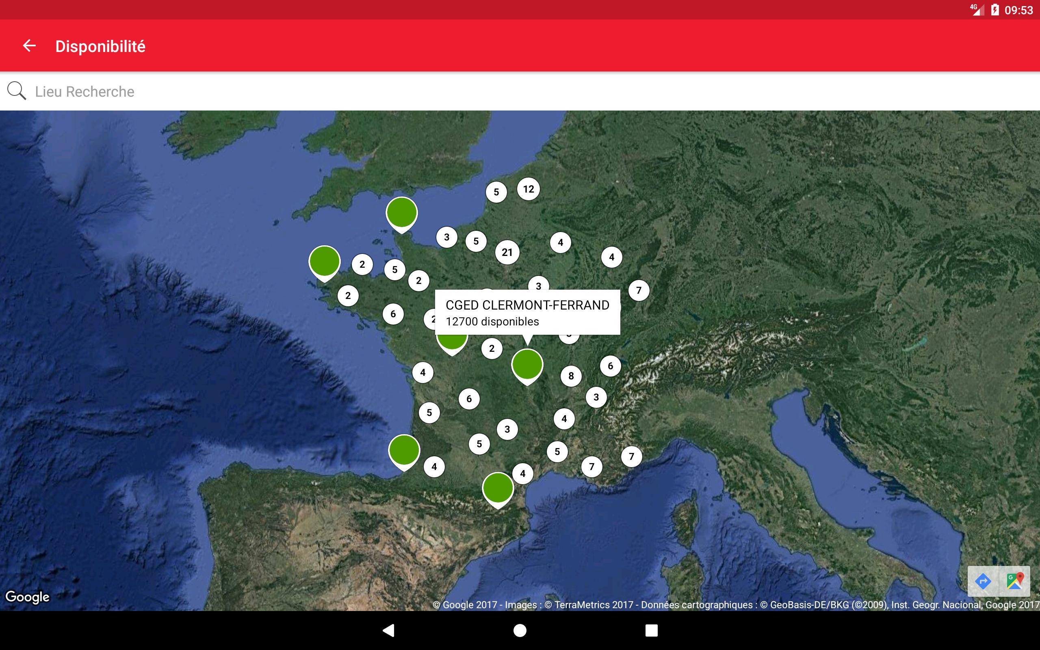Expand the cluster marker labeled 21
Image resolution: width=1040 pixels, height=650 pixels.
tap(507, 252)
